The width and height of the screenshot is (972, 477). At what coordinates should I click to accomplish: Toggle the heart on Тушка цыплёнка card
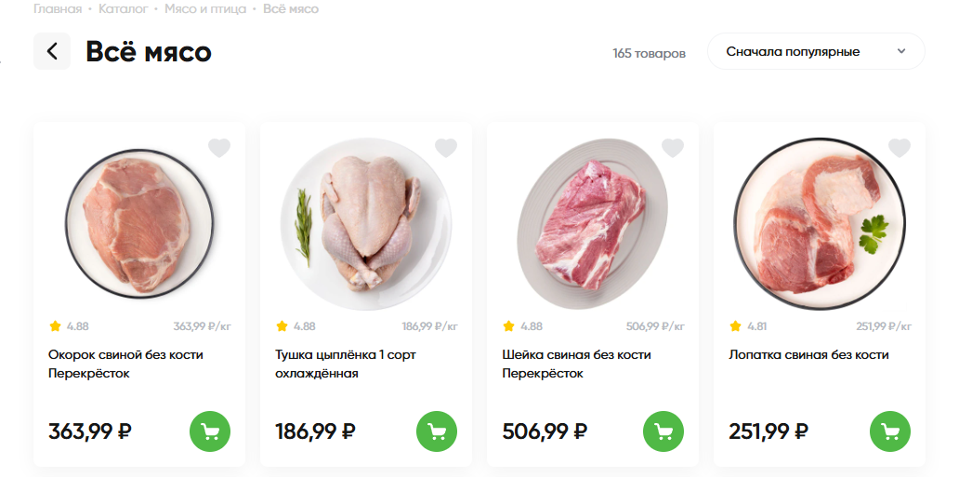[446, 148]
